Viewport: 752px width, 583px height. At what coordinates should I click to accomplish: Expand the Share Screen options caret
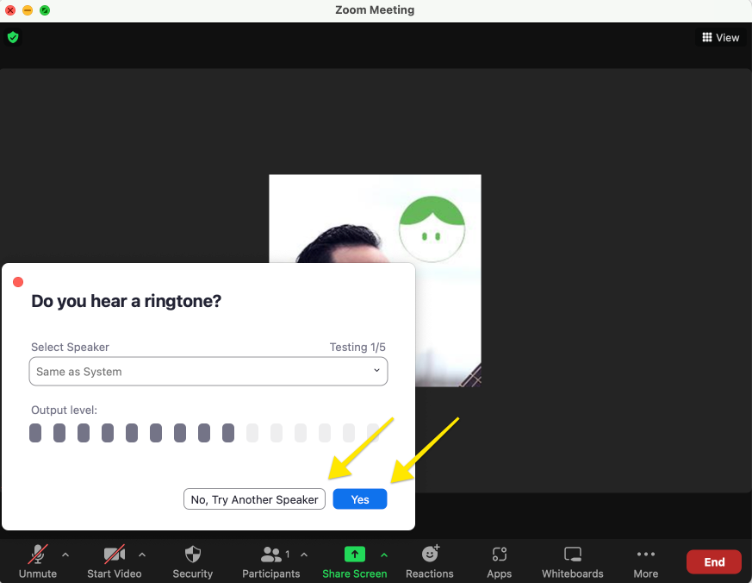(x=384, y=555)
